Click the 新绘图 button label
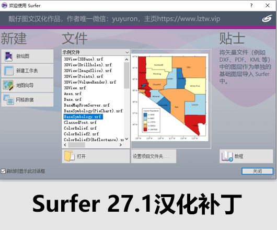The width and height of the screenshot is (277, 230). pyautogui.click(x=23, y=56)
